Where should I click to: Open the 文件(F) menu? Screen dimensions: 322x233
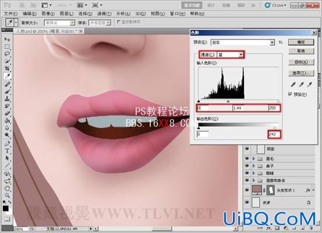pyautogui.click(x=10, y=13)
